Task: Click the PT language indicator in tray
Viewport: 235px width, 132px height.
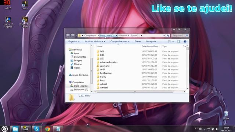Action: tap(196, 129)
